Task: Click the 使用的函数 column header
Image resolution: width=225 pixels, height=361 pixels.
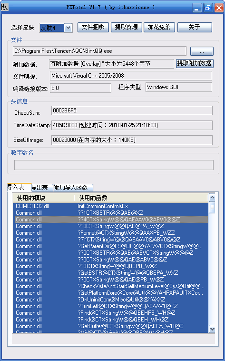Action: 141,198
